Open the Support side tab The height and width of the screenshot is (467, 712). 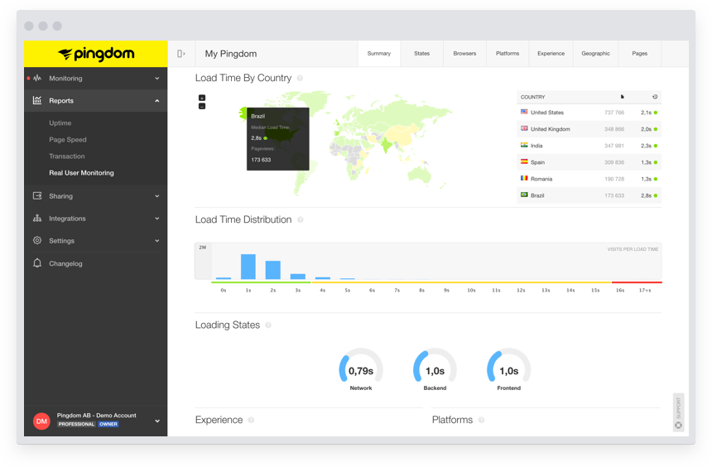pyautogui.click(x=678, y=412)
